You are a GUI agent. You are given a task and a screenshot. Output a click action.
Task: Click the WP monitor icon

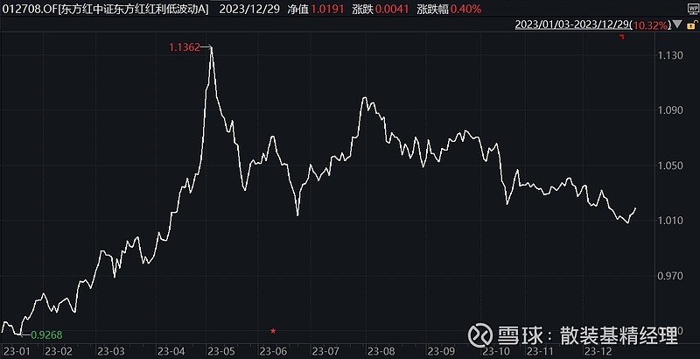693,9
